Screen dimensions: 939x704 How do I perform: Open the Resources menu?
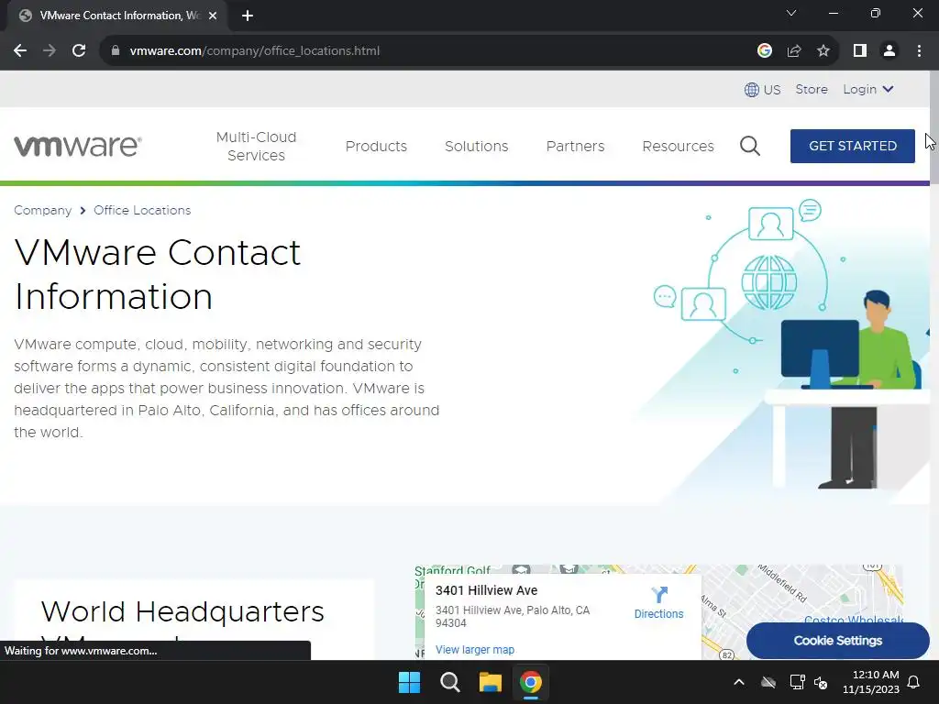coord(678,146)
